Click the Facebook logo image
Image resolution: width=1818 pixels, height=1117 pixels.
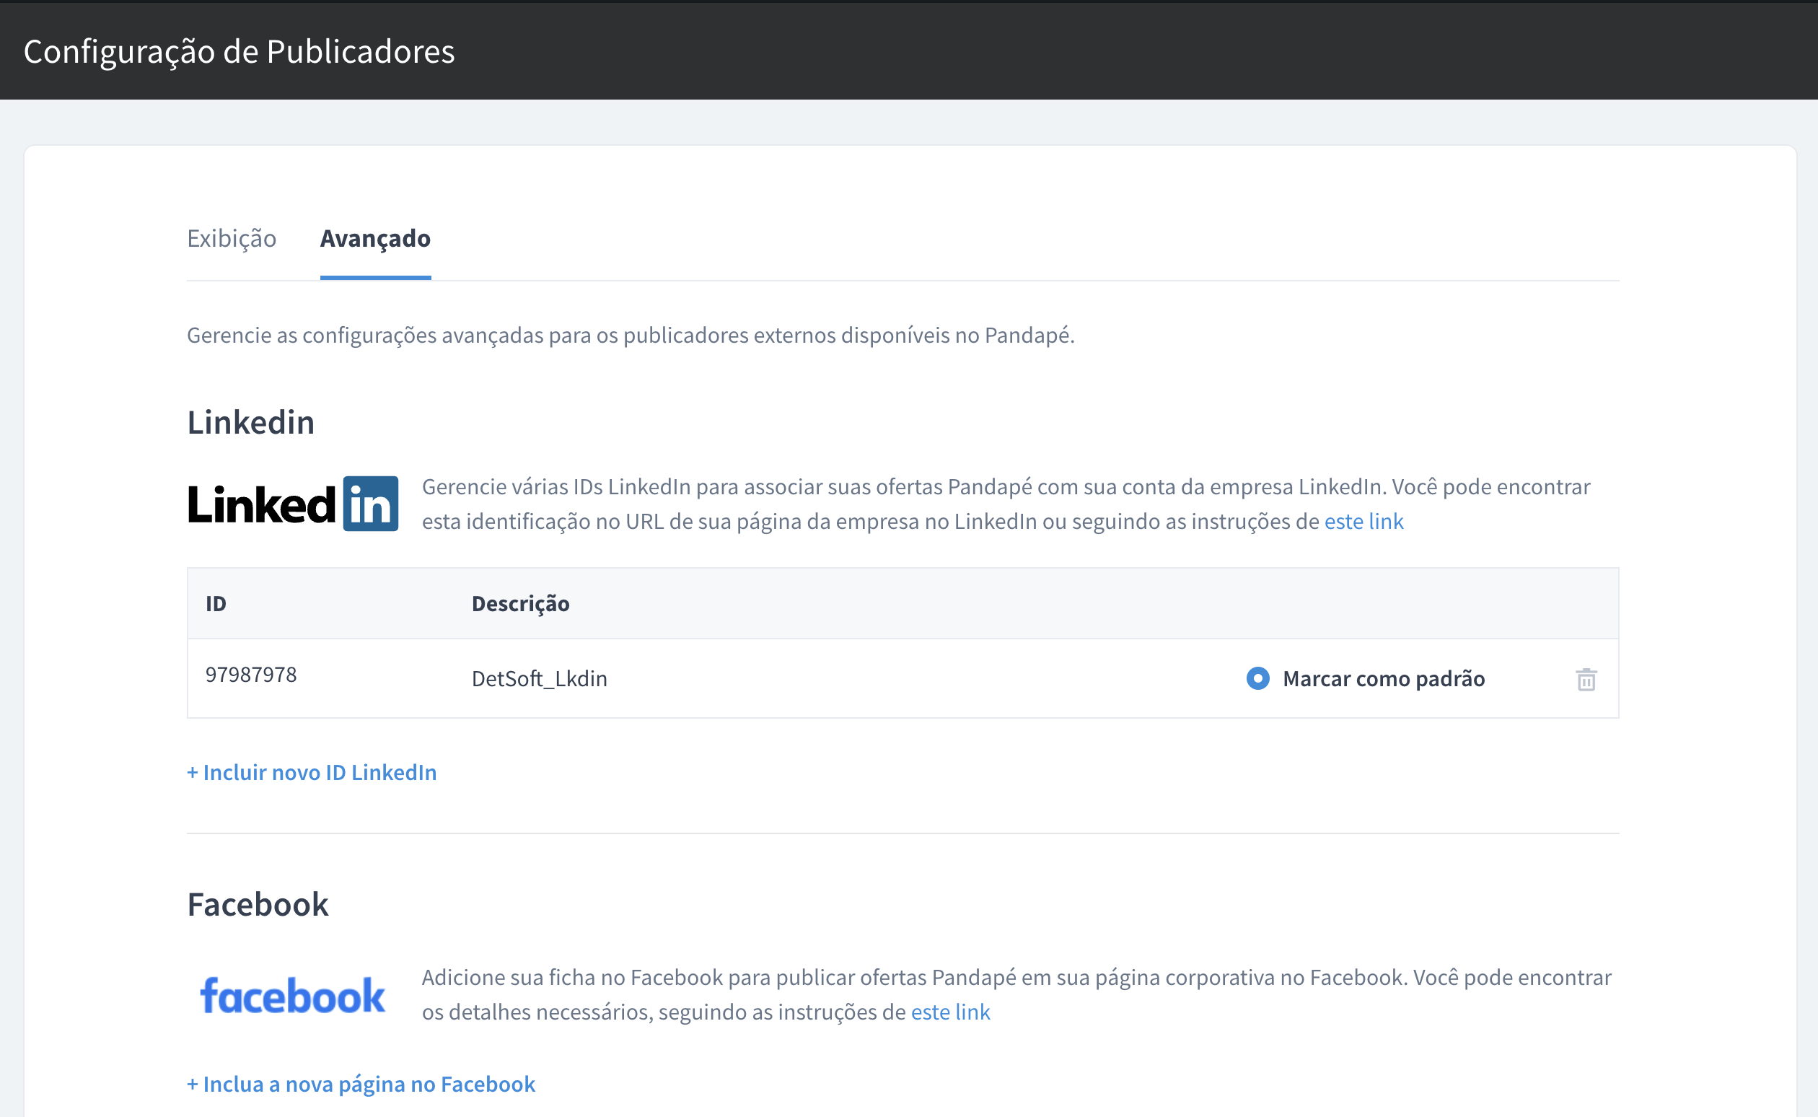point(292,995)
